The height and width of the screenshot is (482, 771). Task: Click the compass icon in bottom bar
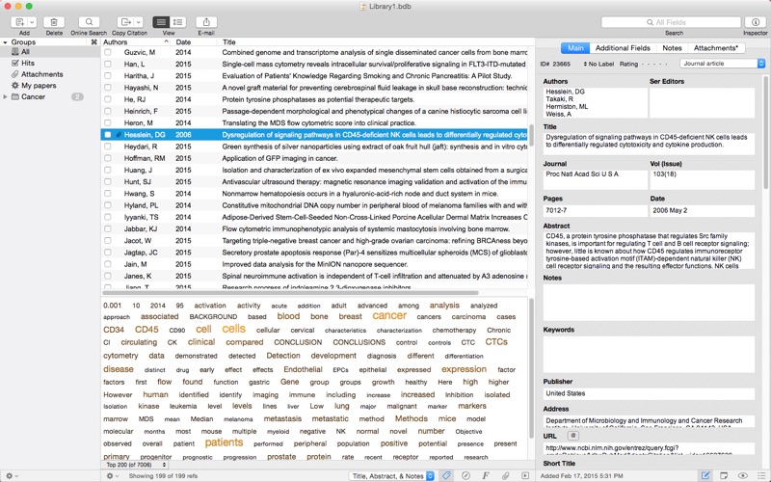465,475
